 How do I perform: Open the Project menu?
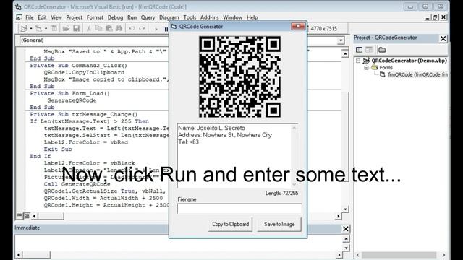(x=74, y=17)
